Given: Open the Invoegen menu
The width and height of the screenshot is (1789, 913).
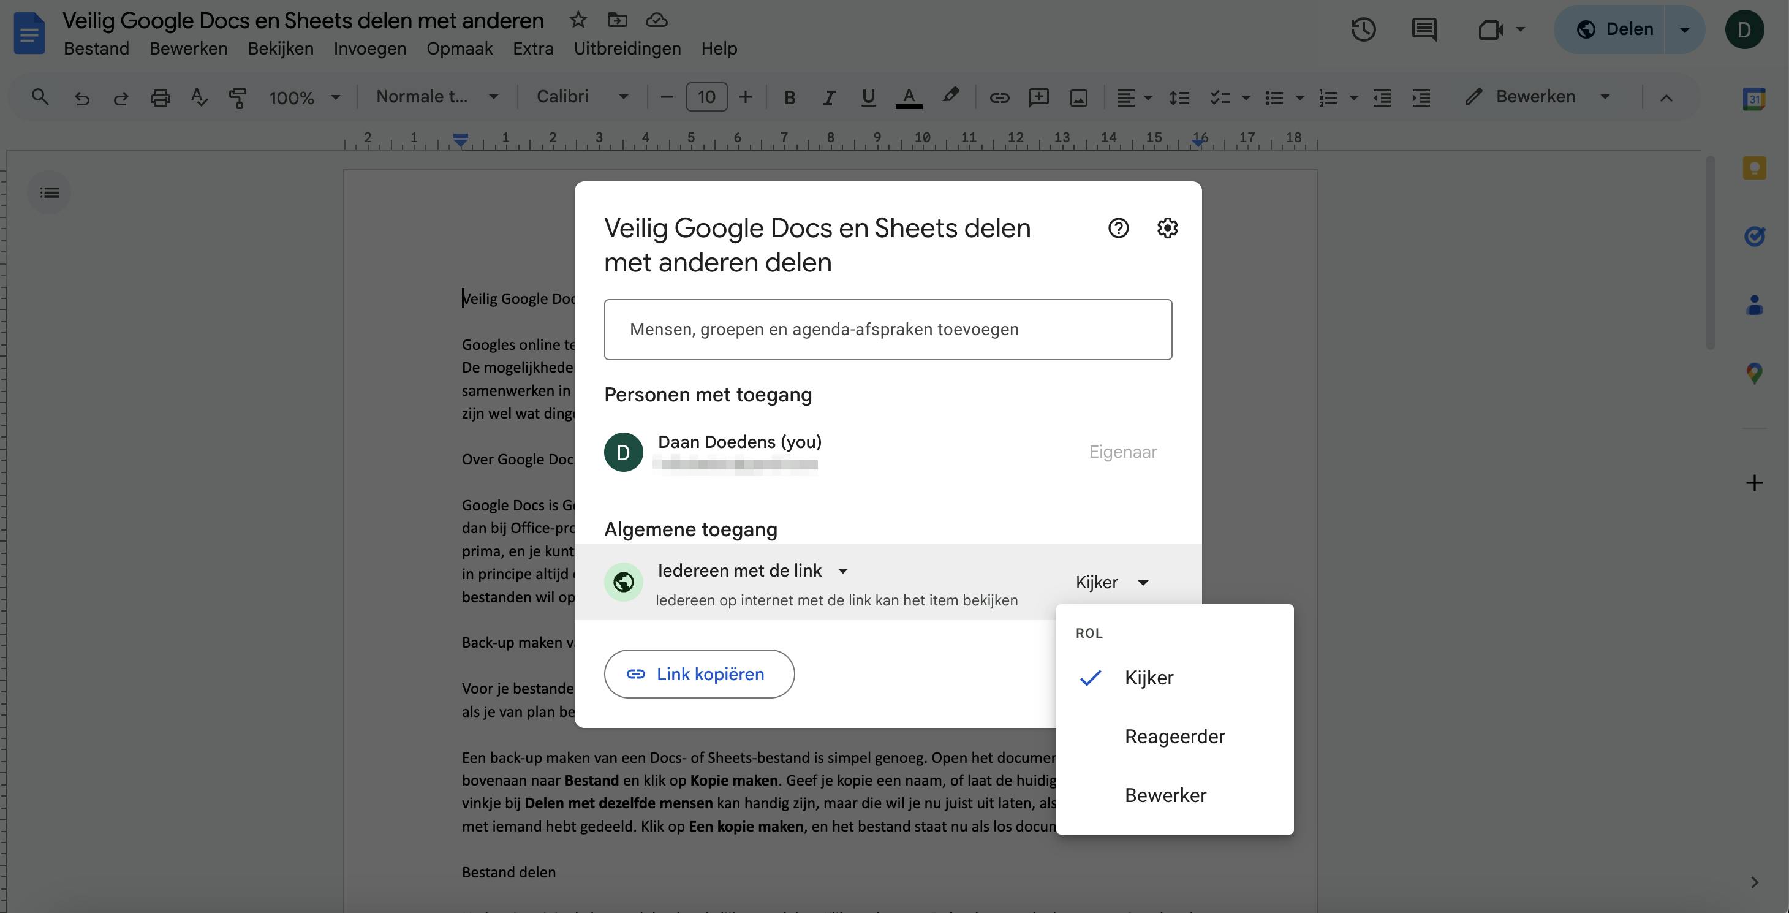Looking at the screenshot, I should pyautogui.click(x=369, y=48).
